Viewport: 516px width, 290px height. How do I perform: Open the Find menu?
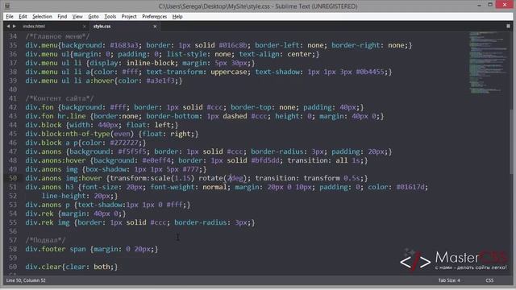(62, 16)
